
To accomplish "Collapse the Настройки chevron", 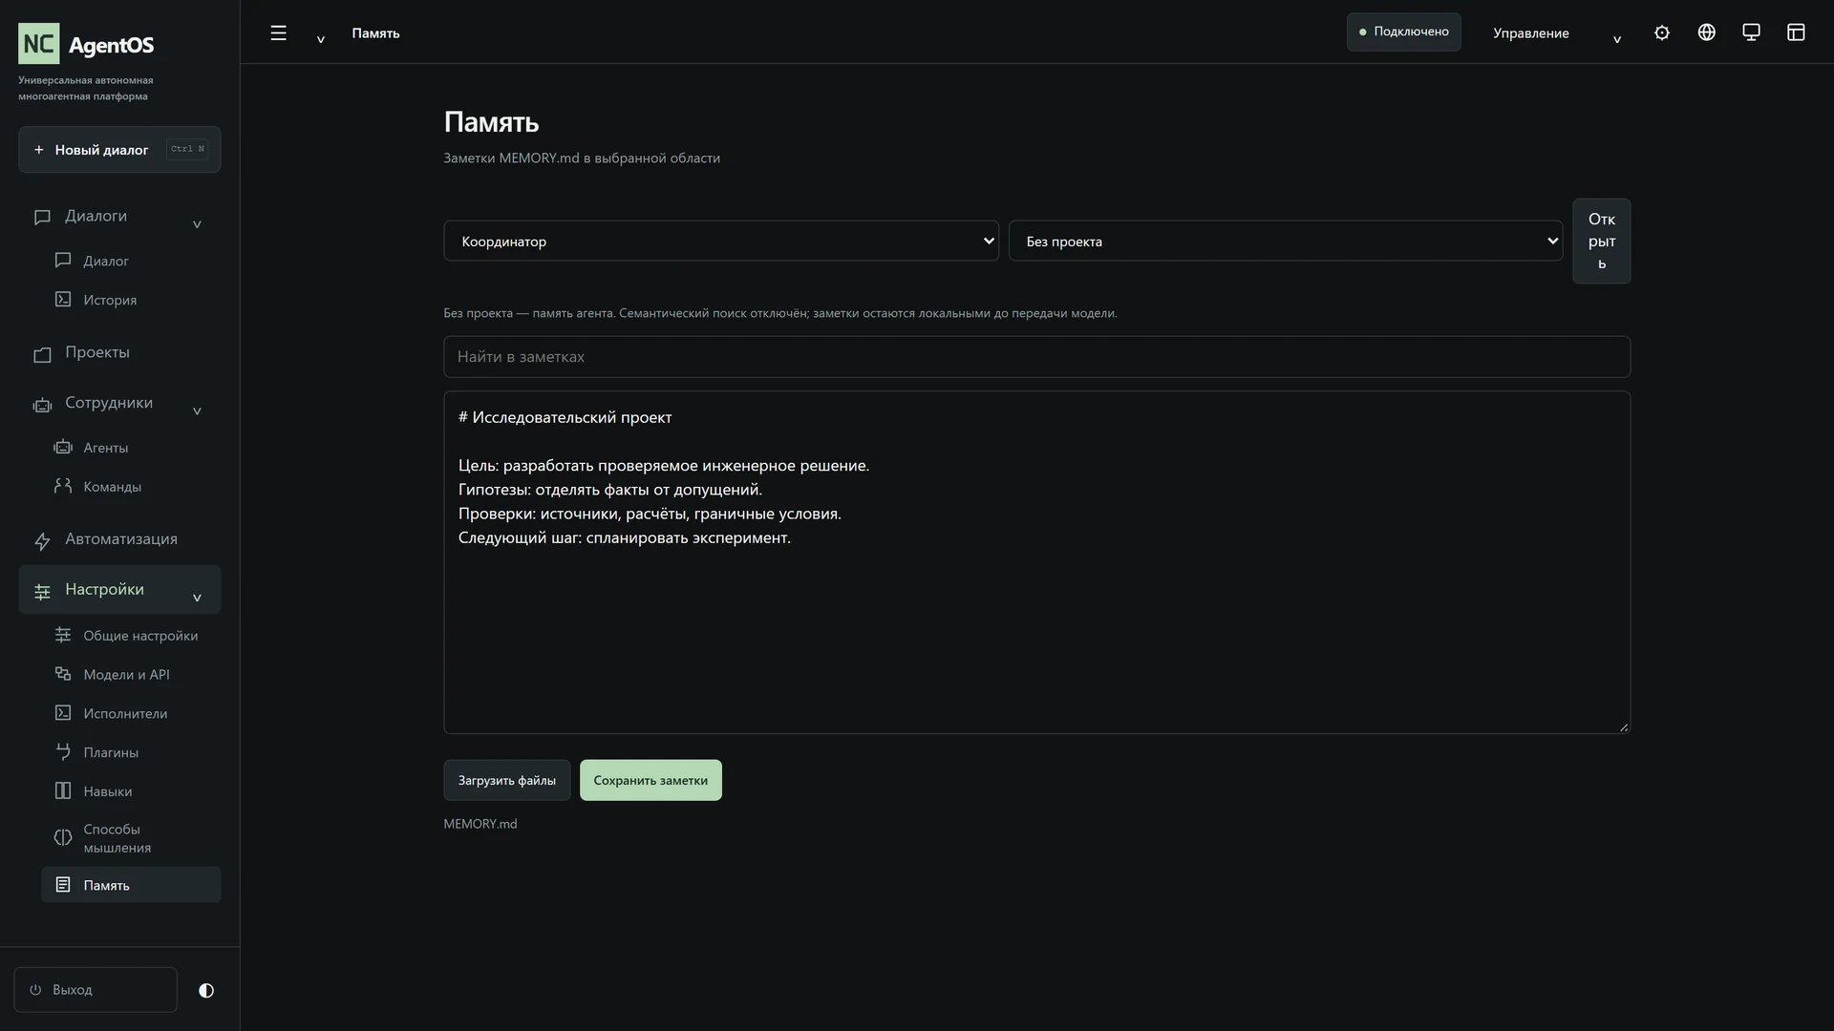I will tap(197, 599).
